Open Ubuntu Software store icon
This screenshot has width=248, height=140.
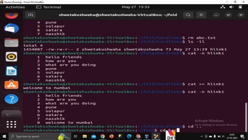pyautogui.click(x=11, y=85)
